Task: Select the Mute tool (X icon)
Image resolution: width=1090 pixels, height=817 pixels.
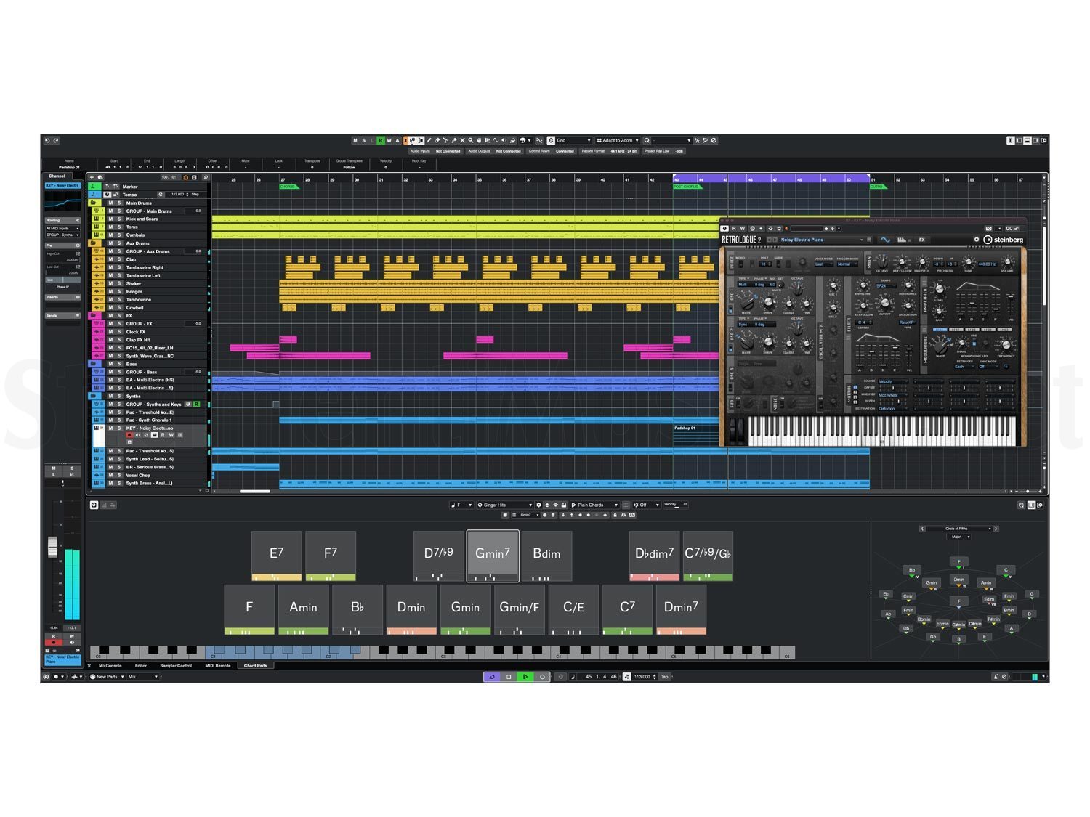Action: pyautogui.click(x=462, y=140)
